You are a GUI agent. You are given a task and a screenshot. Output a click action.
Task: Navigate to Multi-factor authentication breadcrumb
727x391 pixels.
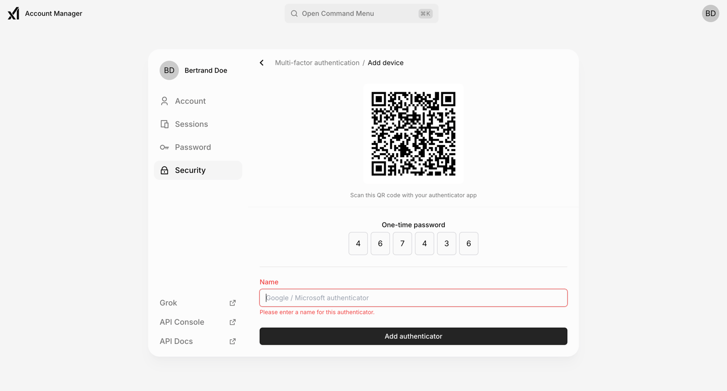317,63
